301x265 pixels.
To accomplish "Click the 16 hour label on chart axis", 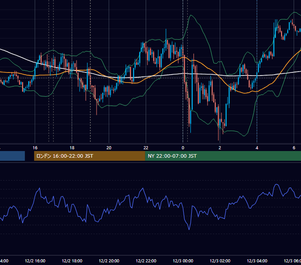I will 35,148.
